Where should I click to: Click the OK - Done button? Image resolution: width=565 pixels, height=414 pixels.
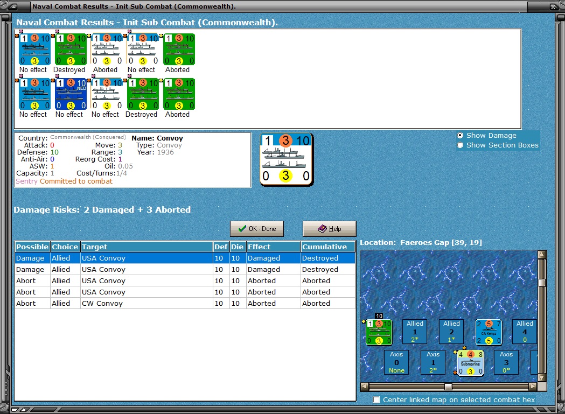(x=257, y=229)
